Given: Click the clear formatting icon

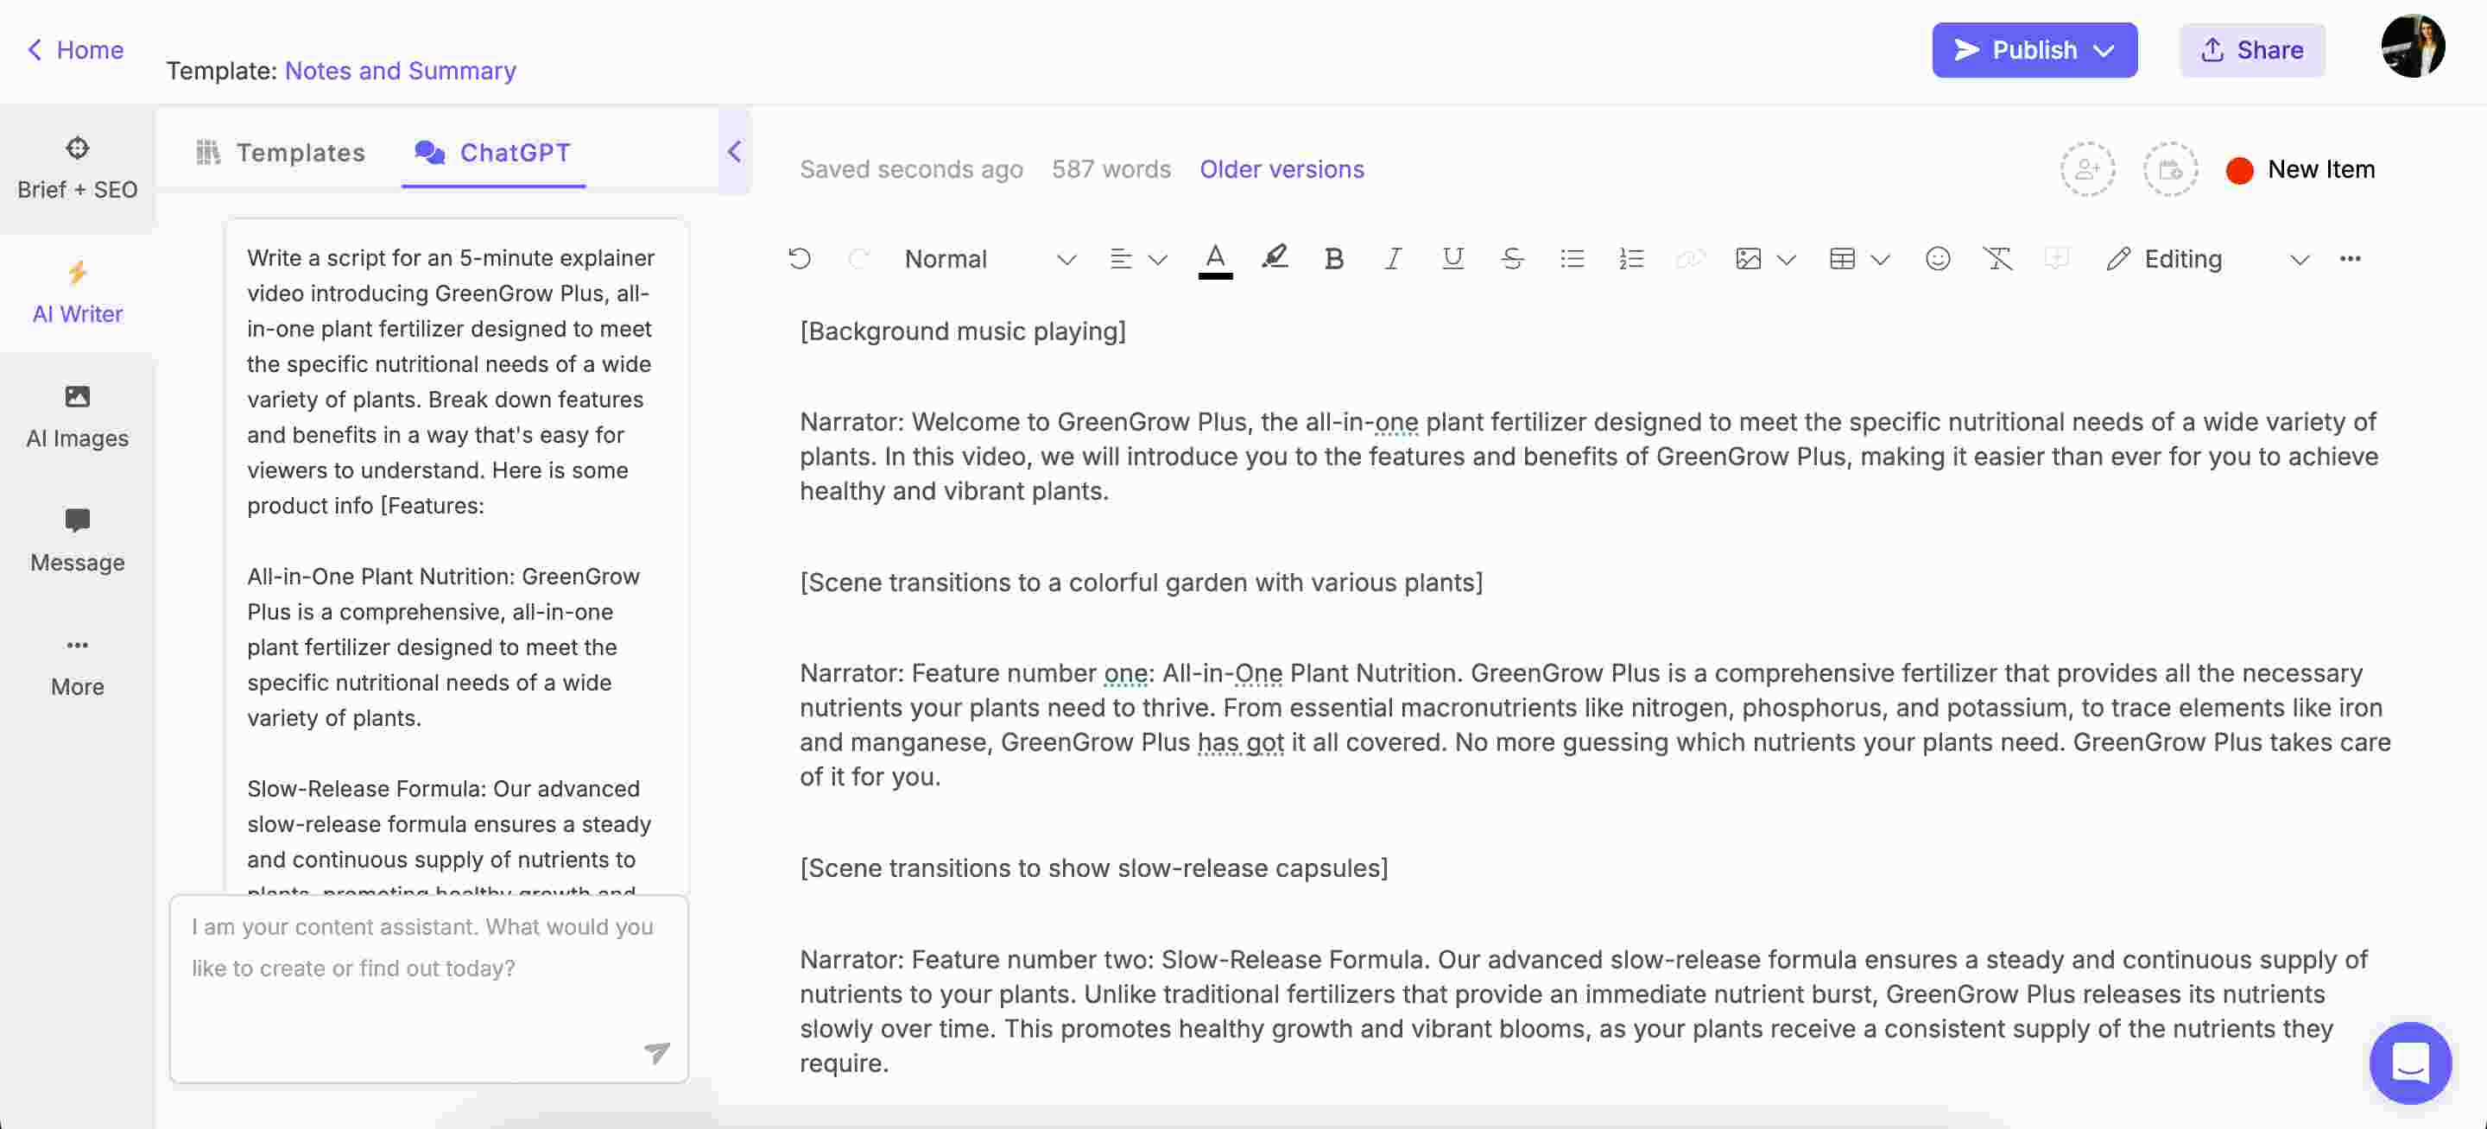Looking at the screenshot, I should [1997, 259].
